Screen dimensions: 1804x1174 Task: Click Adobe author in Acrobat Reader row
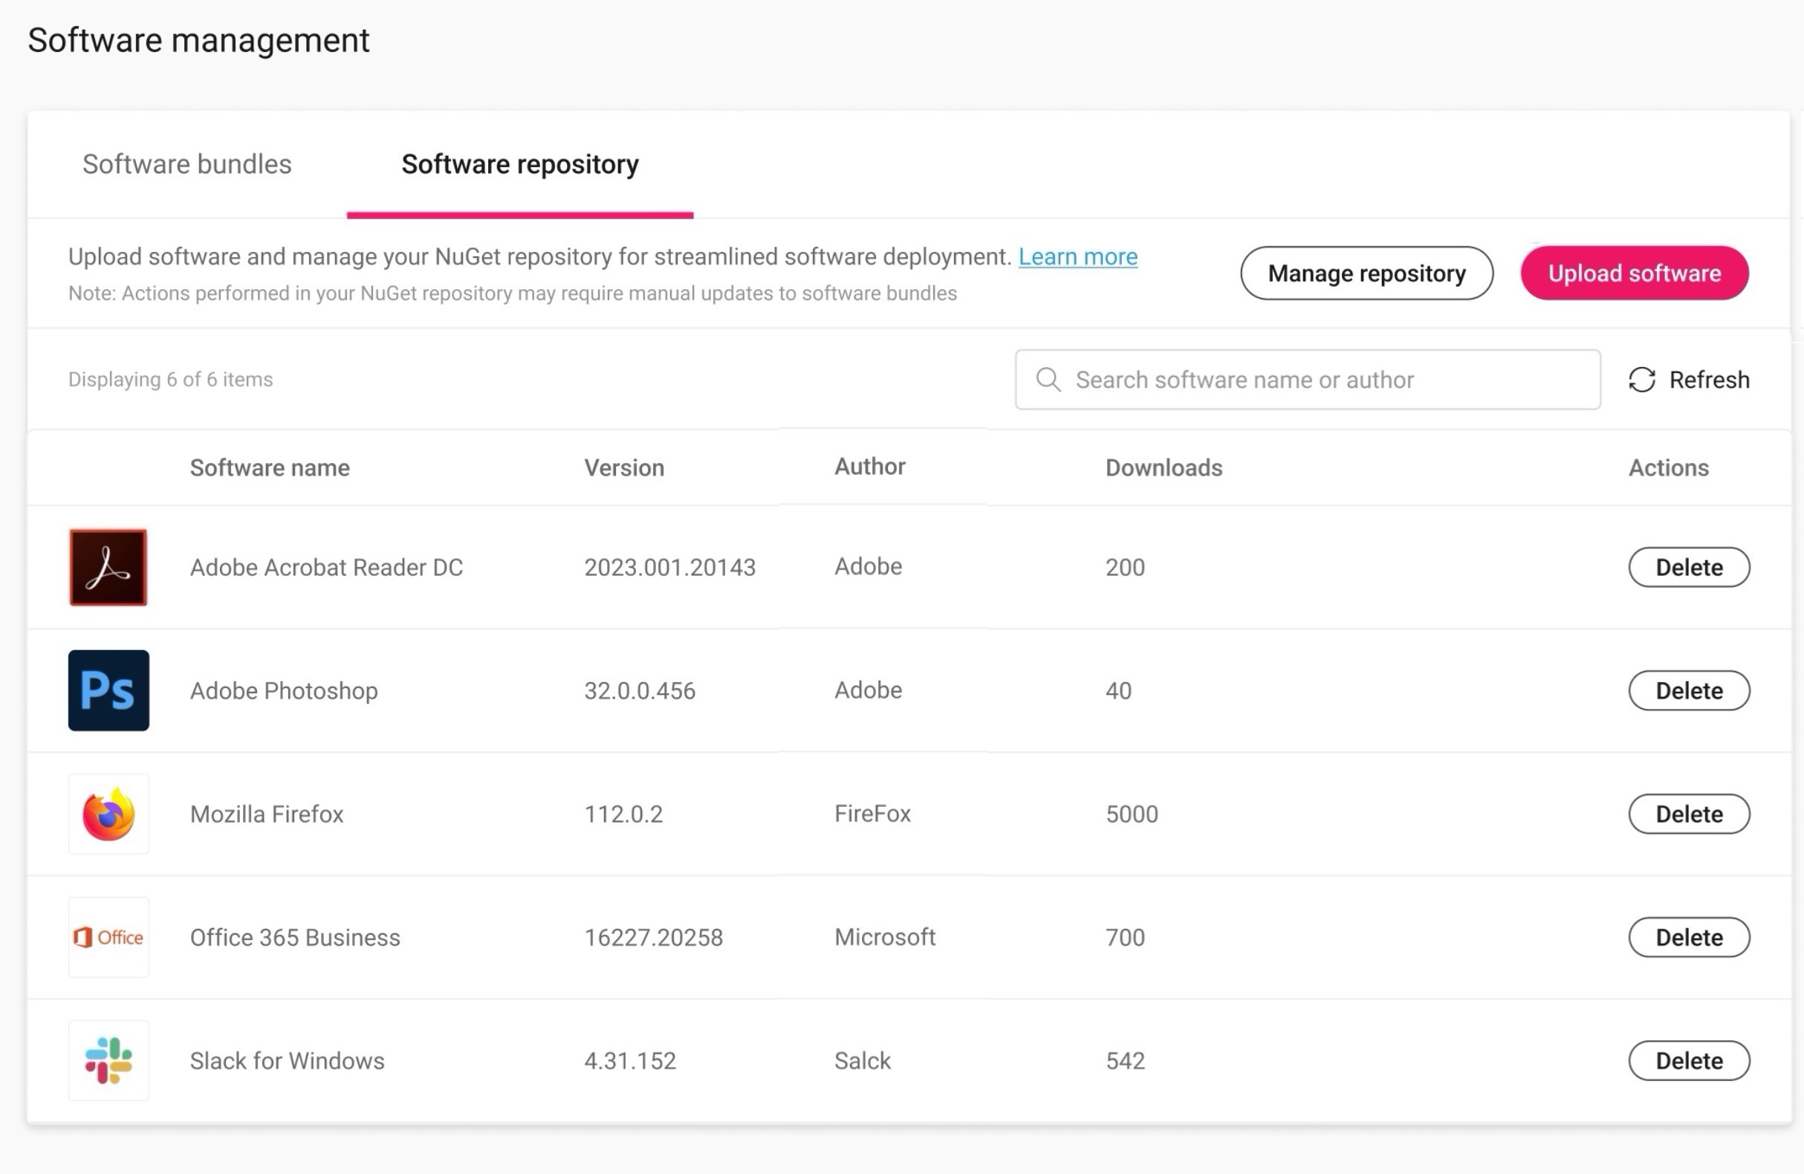click(868, 566)
